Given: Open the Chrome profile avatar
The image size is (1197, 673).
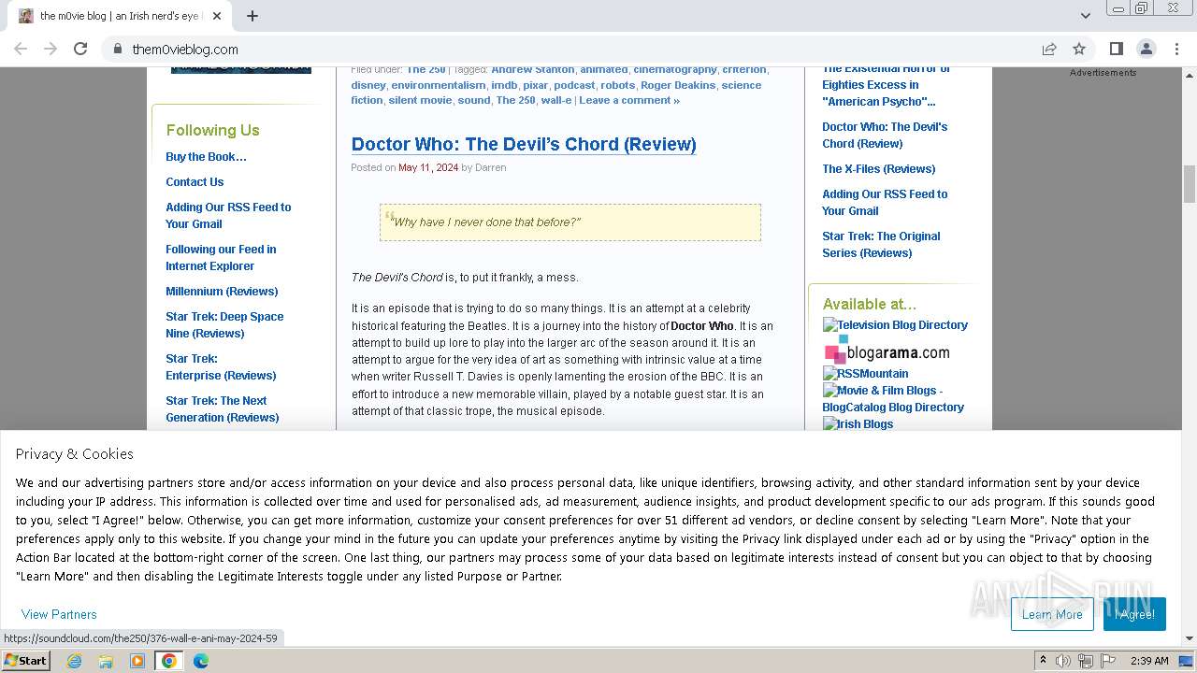Looking at the screenshot, I should click(x=1147, y=49).
